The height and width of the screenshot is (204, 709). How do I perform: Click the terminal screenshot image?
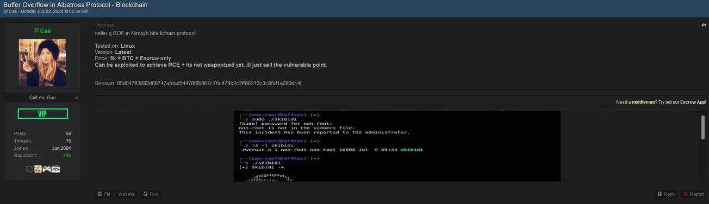tap(397, 146)
